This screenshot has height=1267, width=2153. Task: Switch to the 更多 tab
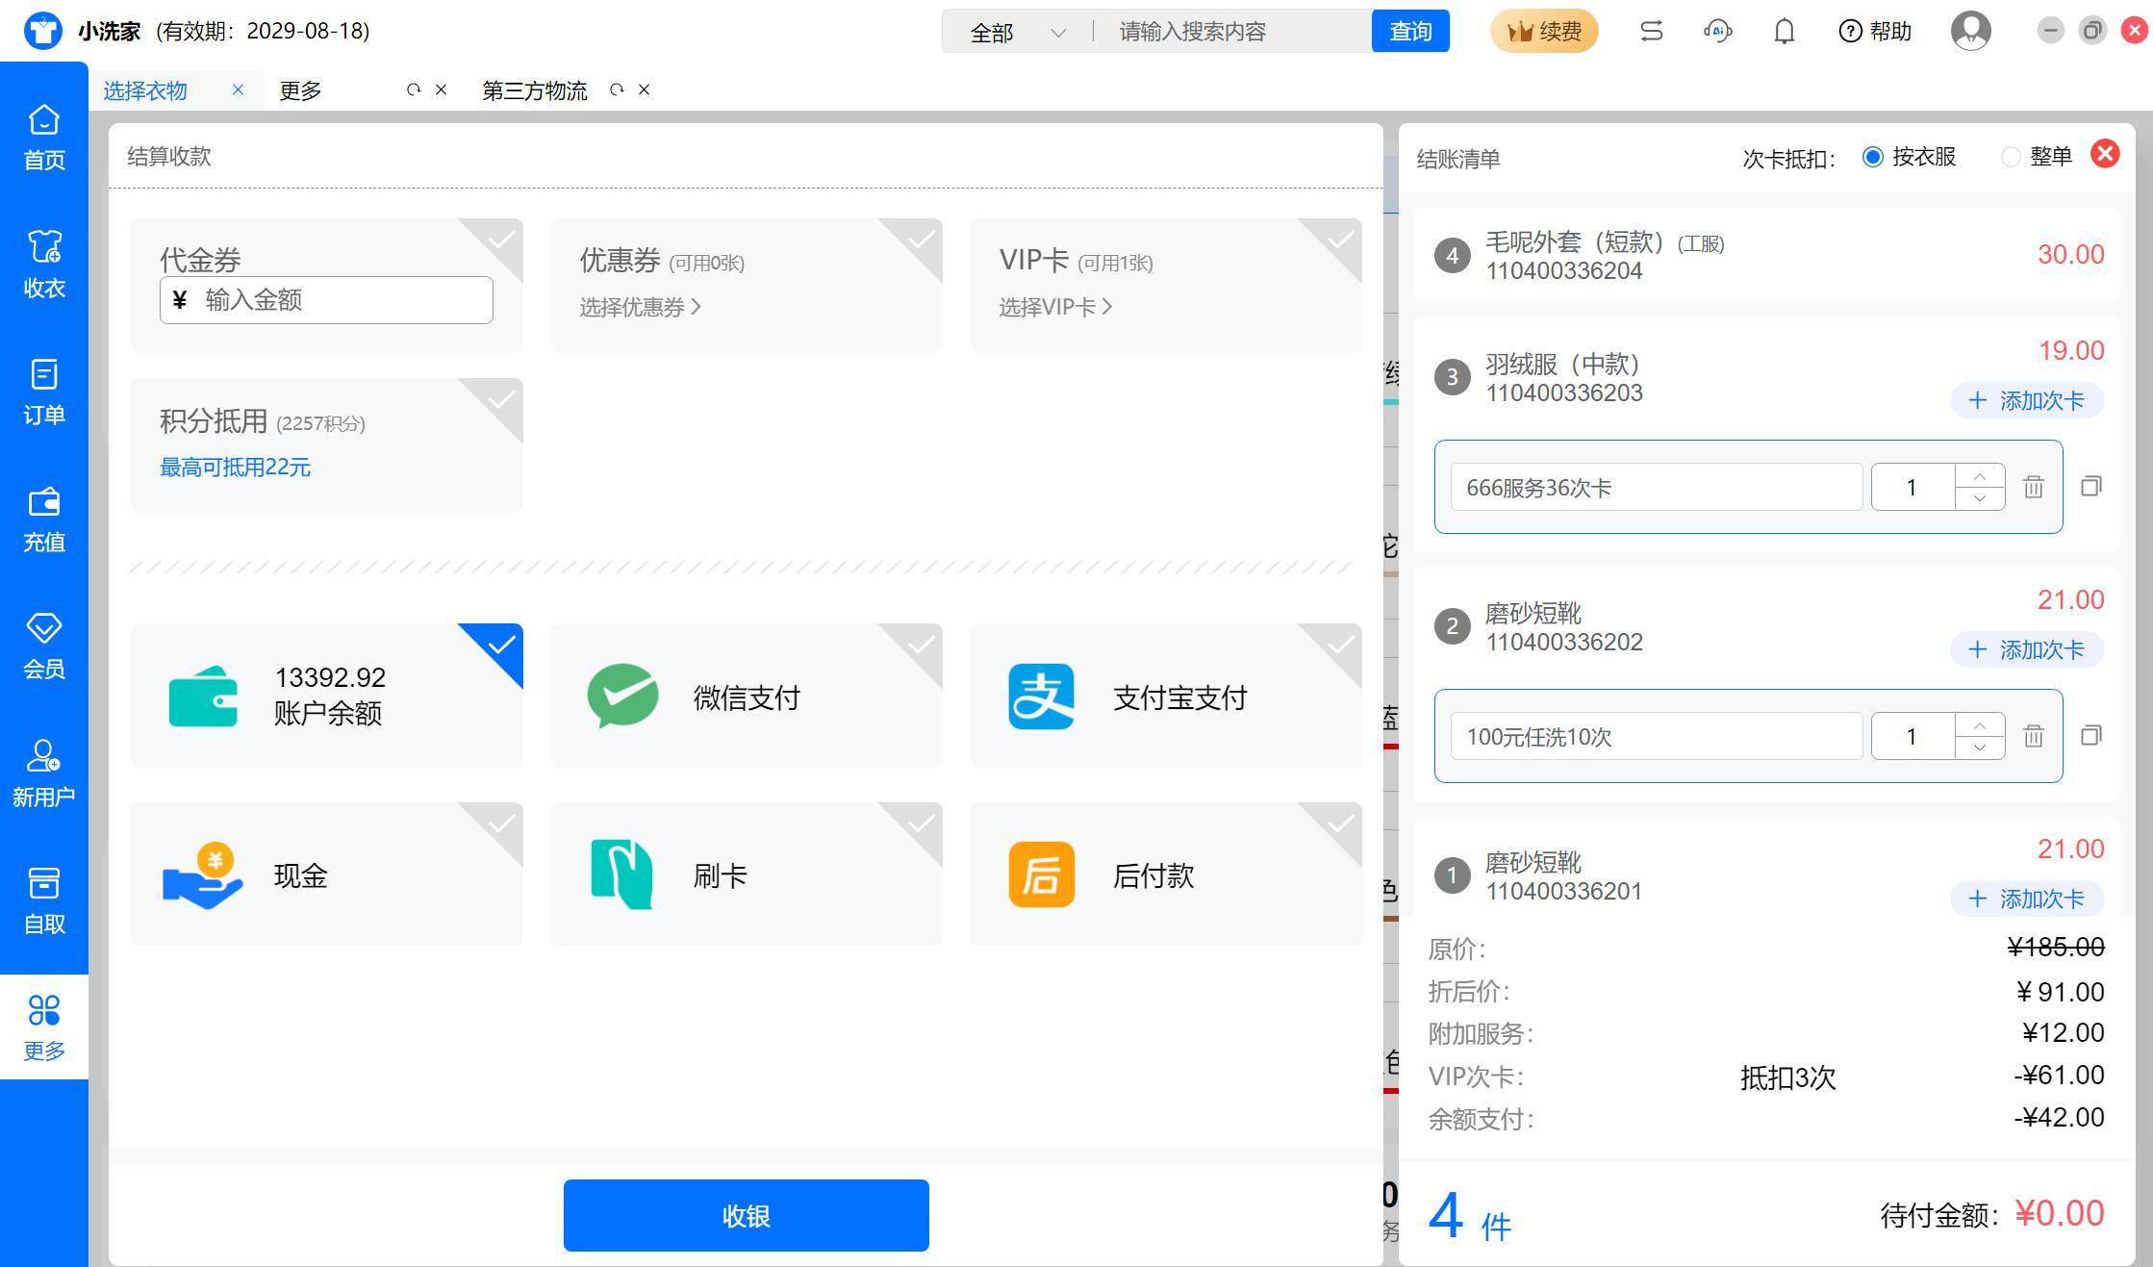click(x=300, y=90)
